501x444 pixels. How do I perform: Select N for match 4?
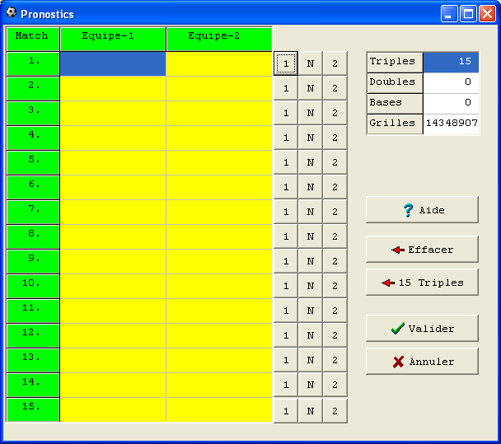[311, 138]
